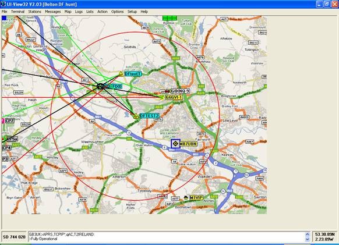The image size is (339, 245).
Task: Click the DFtest1 yellow triangle station icon
Action: [121, 74]
